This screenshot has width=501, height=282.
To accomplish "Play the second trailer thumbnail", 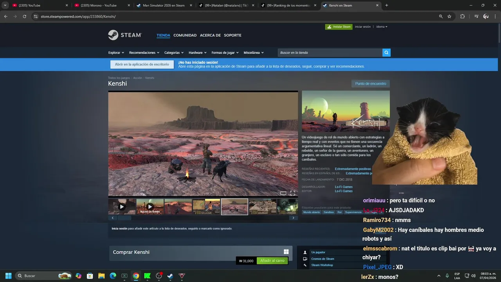I will tap(150, 206).
